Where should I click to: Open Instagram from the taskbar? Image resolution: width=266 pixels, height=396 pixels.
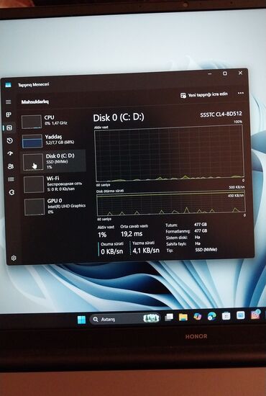tap(255, 315)
